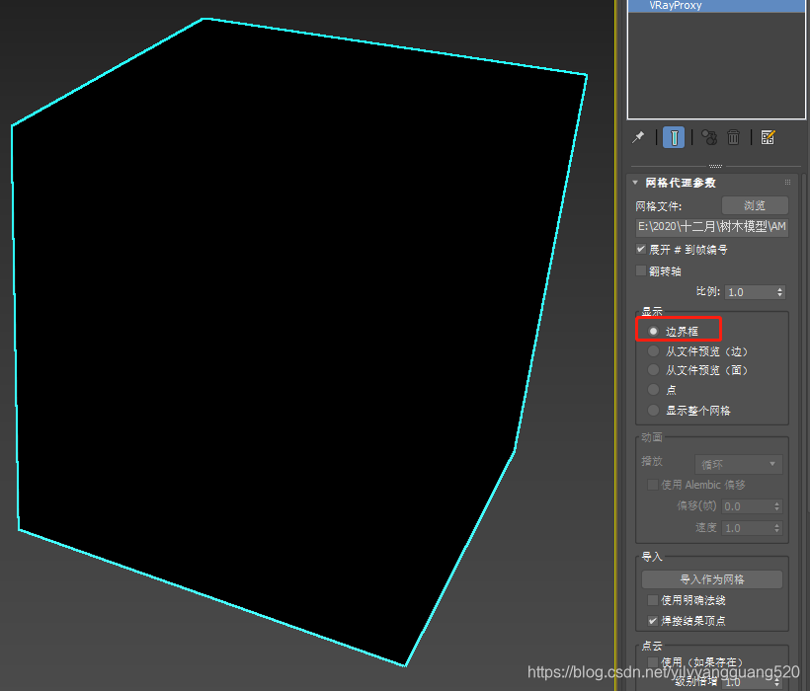
Task: Collapse the 网格代理参数 rollout
Action: tap(635, 183)
